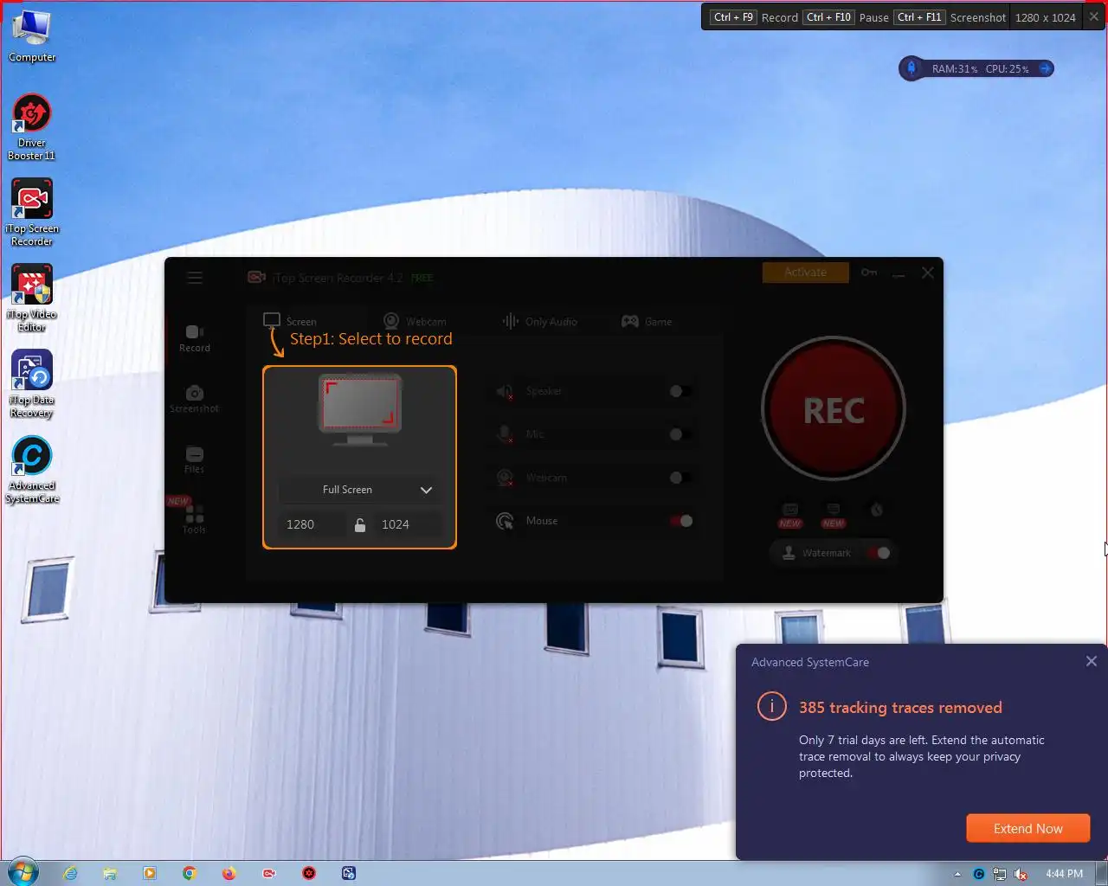Screen dimensions: 1108x886
Task: Open Firefox from the taskbar
Action: click(x=229, y=873)
